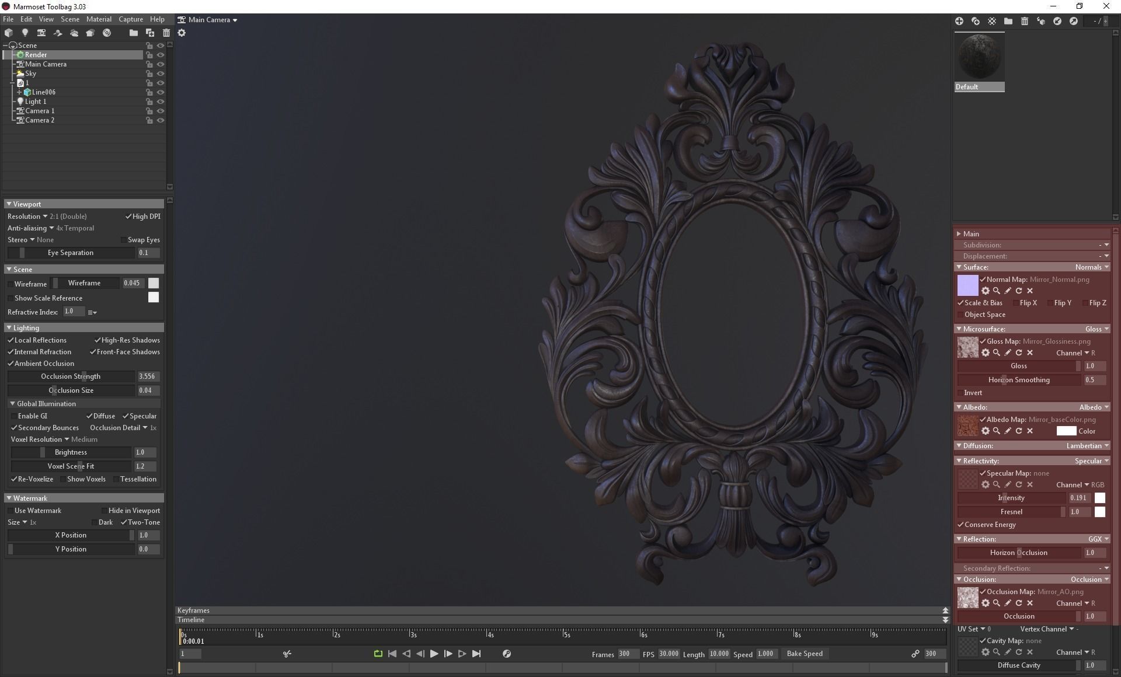
Task: Apply material to the selected mesh object
Action: (1041, 21)
